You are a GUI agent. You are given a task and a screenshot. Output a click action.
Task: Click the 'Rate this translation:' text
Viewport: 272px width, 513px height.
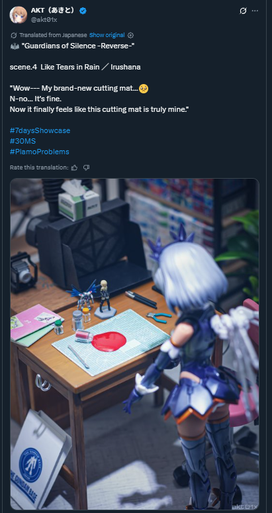(x=39, y=167)
